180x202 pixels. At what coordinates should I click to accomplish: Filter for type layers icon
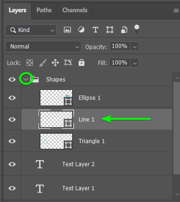point(95,30)
